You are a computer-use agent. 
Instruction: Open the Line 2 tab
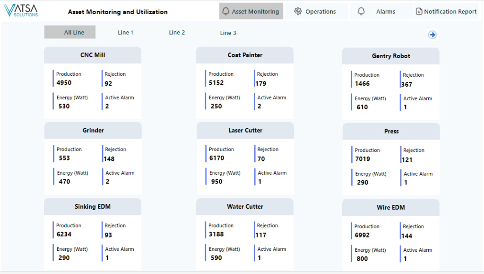(x=177, y=33)
